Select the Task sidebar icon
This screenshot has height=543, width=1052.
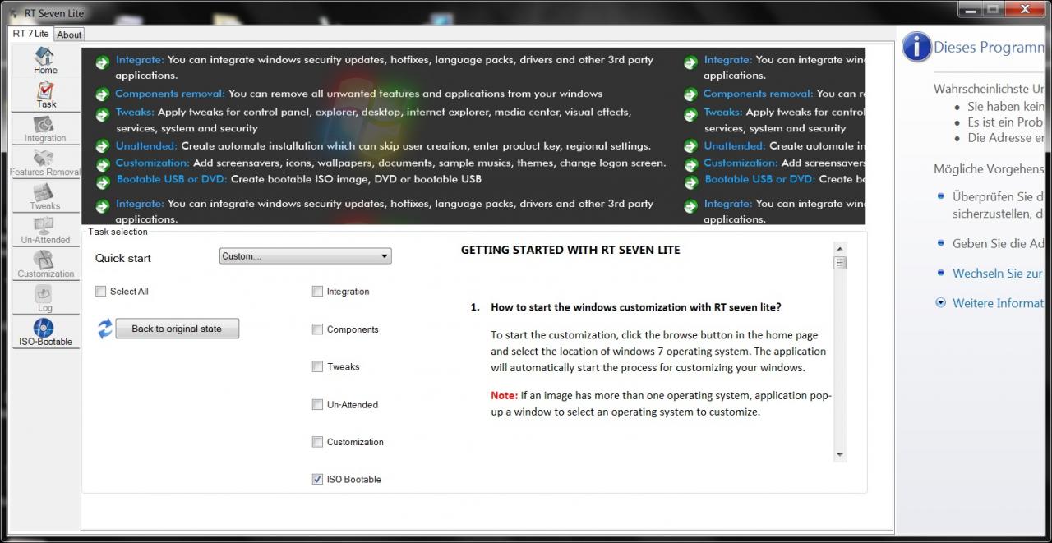(45, 95)
